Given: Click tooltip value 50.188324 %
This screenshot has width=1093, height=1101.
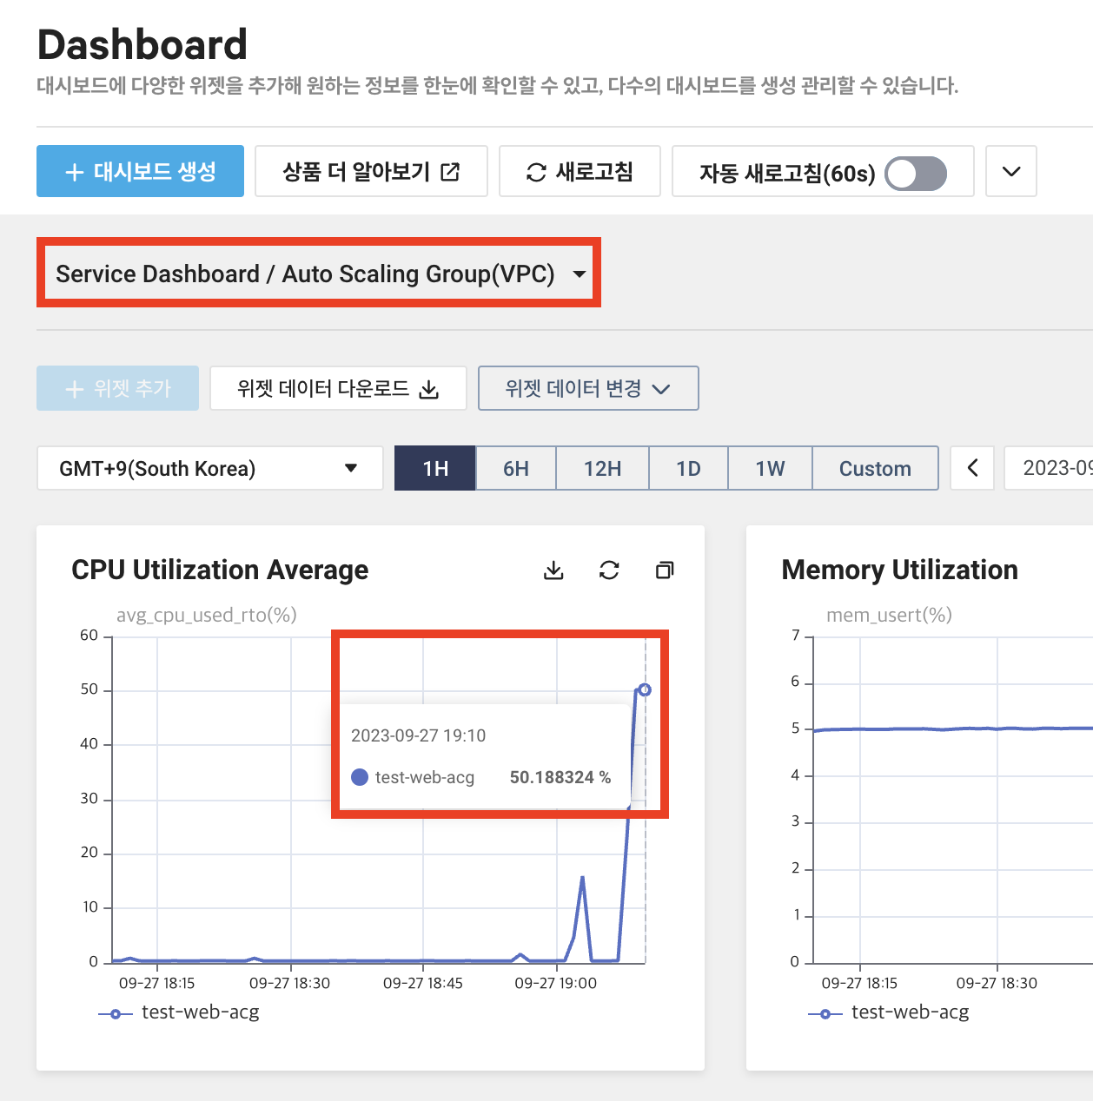Looking at the screenshot, I should (x=560, y=777).
